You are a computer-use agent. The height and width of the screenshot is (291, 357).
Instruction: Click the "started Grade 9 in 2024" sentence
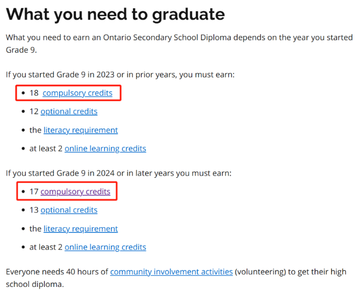(x=119, y=173)
